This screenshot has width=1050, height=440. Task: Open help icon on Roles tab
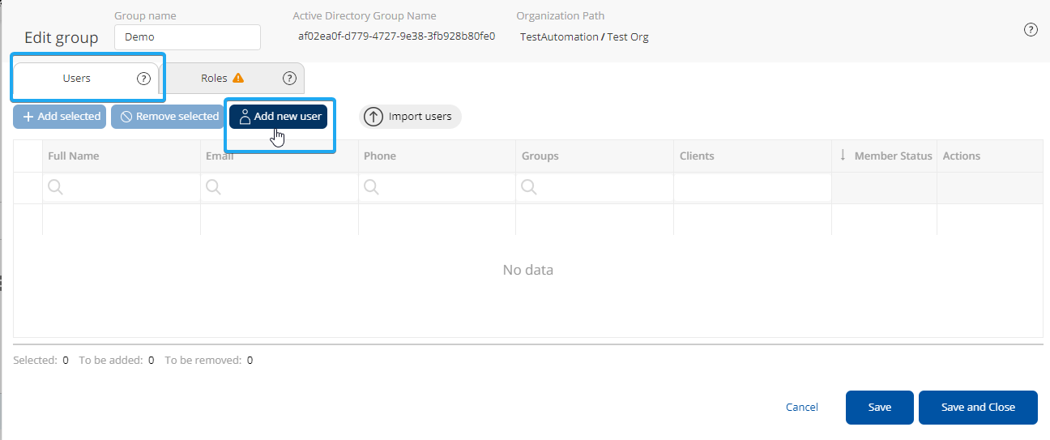(x=289, y=79)
